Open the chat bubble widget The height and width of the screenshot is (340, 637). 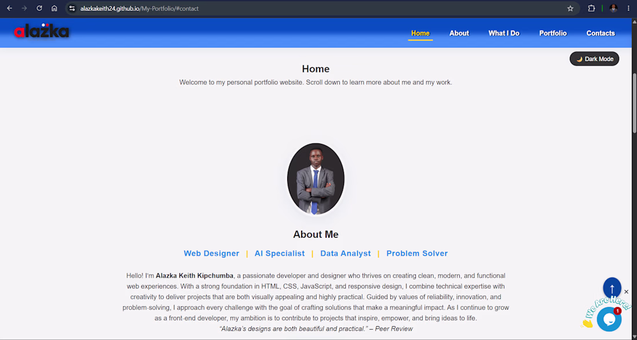[x=609, y=319]
